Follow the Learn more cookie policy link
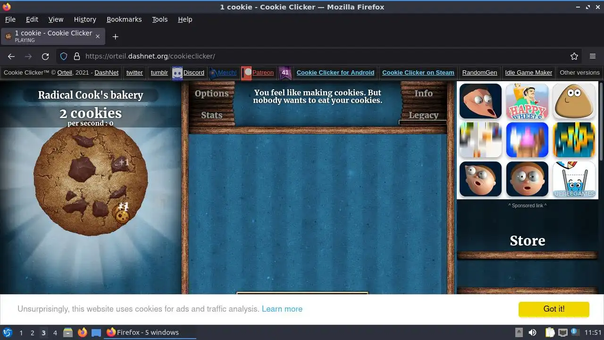Image resolution: width=604 pixels, height=340 pixels. point(282,309)
